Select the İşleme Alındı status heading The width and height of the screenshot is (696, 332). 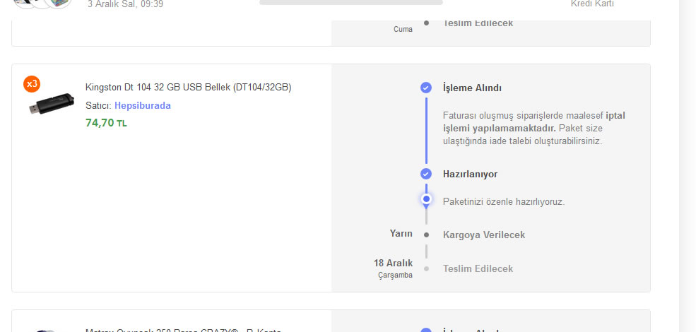point(472,88)
